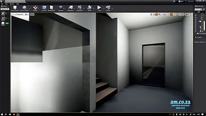Viewport: 206px width, 116px height.
Task: Expand the Blueprints dropdown arrow
Action: click(x=74, y=8)
